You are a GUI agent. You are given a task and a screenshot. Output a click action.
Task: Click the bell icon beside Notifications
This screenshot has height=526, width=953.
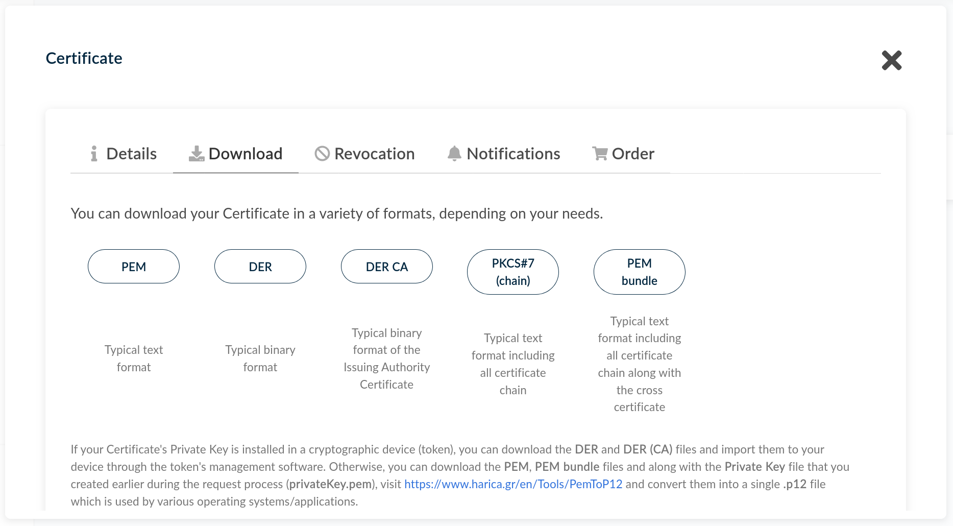[454, 154]
